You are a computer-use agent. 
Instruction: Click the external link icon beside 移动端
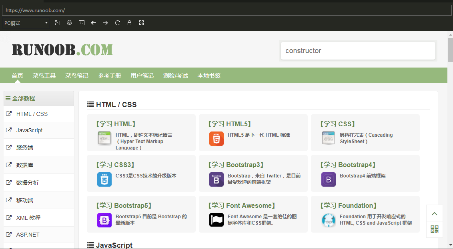pos(9,200)
